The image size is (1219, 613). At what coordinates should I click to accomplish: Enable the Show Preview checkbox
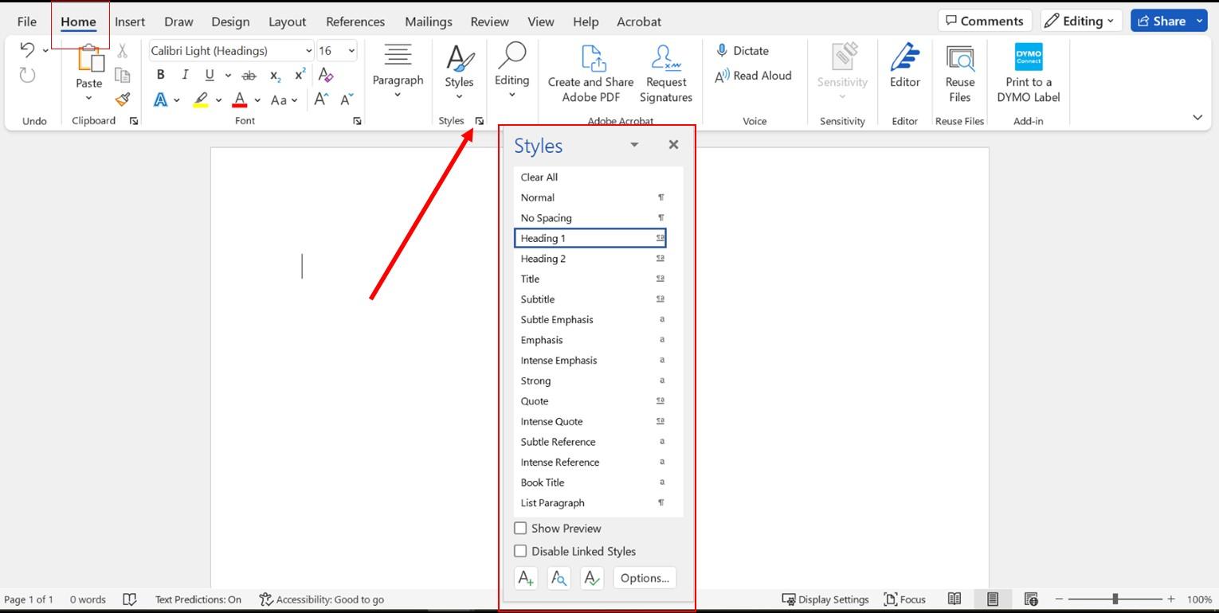(x=520, y=529)
